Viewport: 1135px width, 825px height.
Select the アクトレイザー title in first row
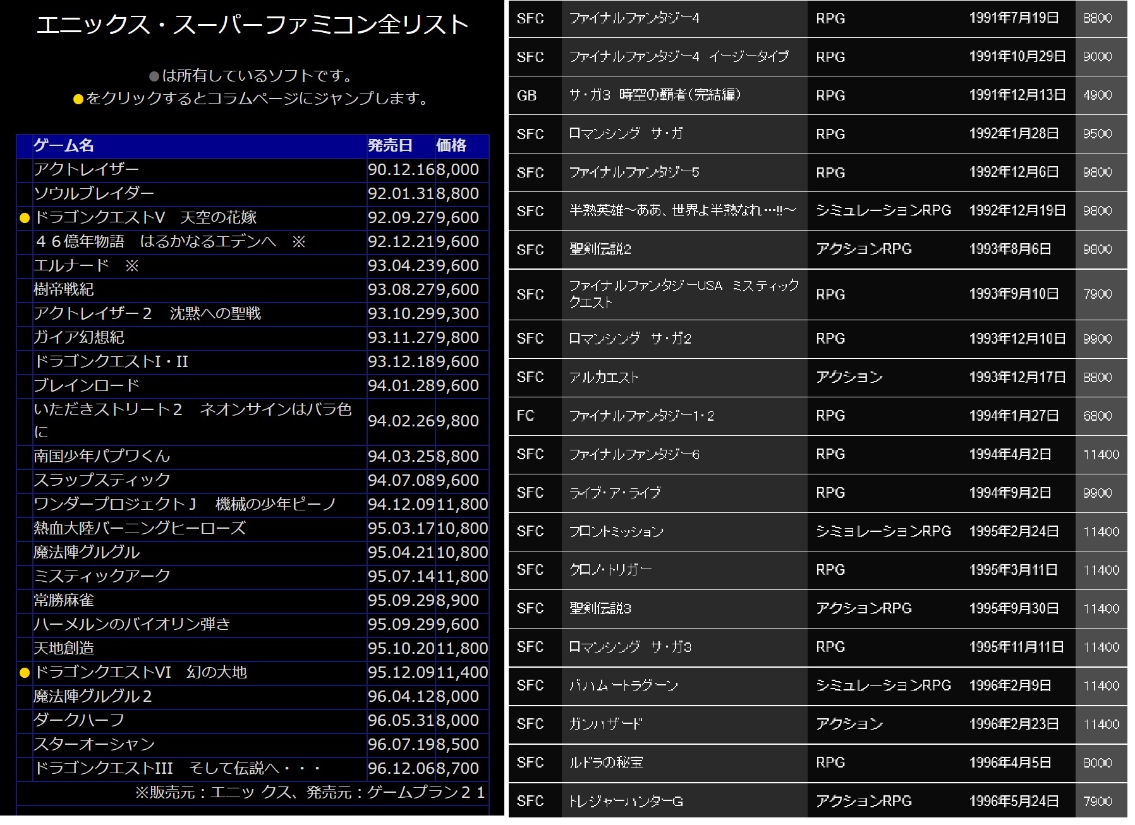(87, 169)
